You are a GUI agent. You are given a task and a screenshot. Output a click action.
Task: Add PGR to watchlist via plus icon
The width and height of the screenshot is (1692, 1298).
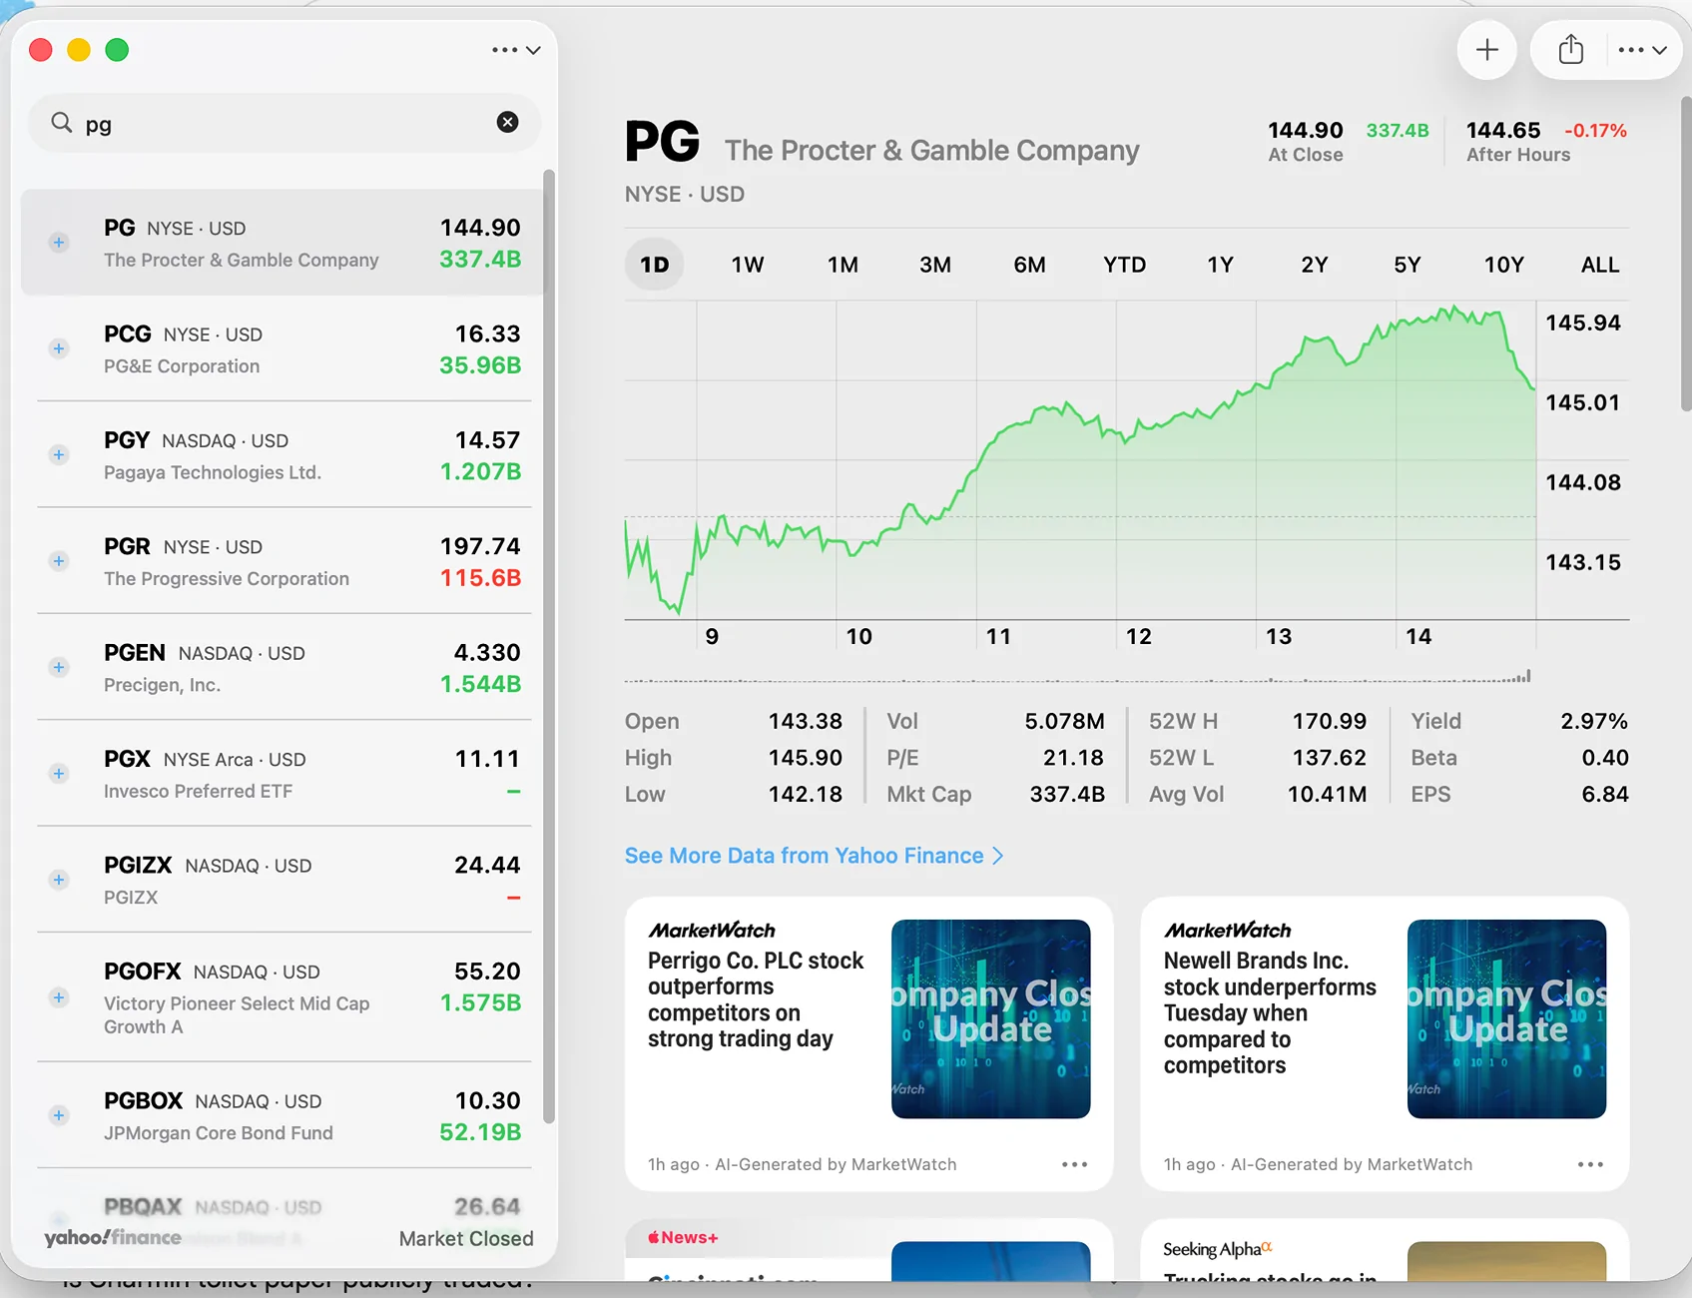tap(59, 561)
